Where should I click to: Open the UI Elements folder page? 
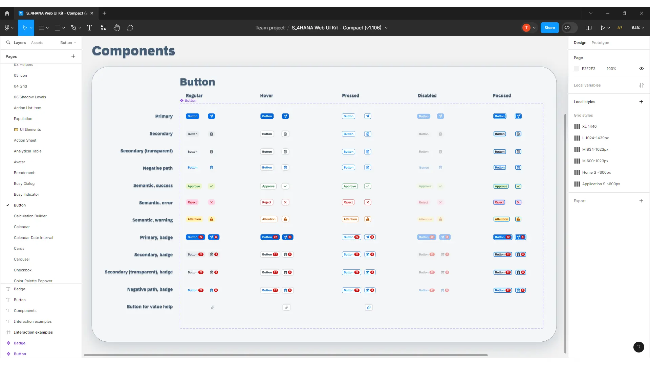tap(27, 129)
